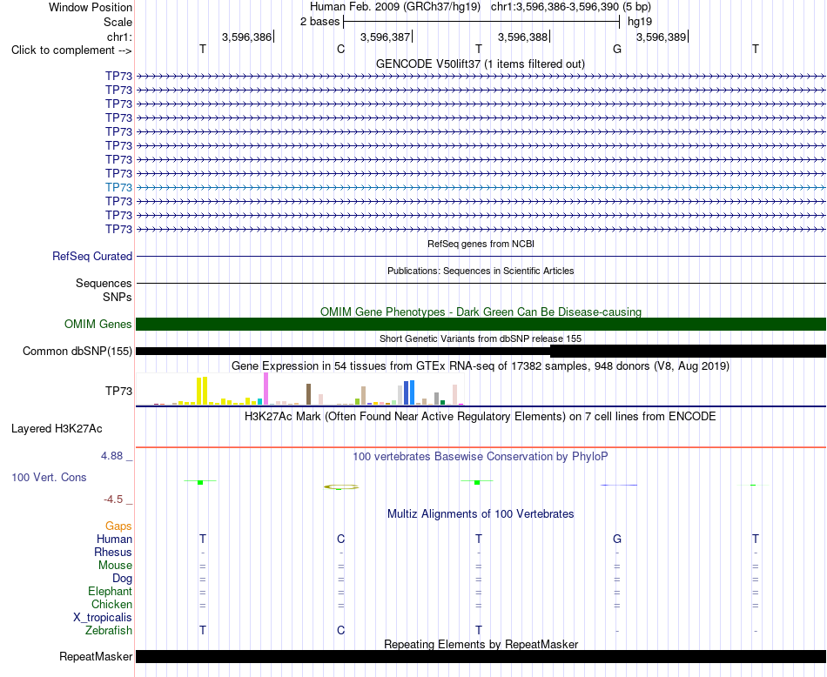
Task: Open the H3K27Ac Mark track title
Action: 481,417
